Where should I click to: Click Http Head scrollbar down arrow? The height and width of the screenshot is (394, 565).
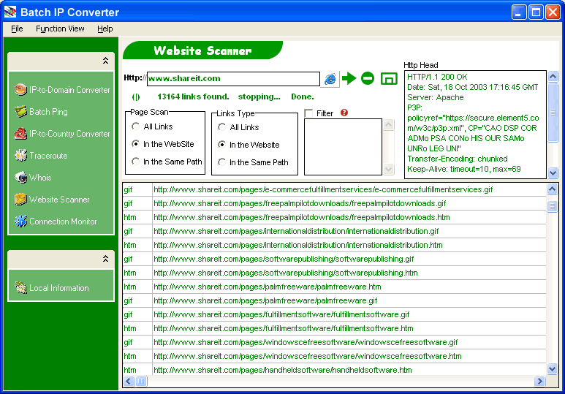pos(553,173)
